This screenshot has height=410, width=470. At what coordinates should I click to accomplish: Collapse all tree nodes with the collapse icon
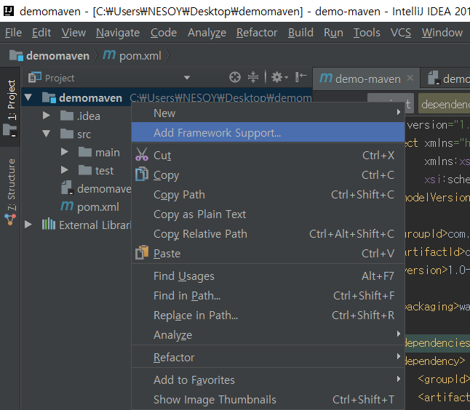click(x=253, y=77)
